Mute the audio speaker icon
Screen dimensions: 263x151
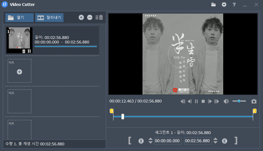(x=226, y=101)
